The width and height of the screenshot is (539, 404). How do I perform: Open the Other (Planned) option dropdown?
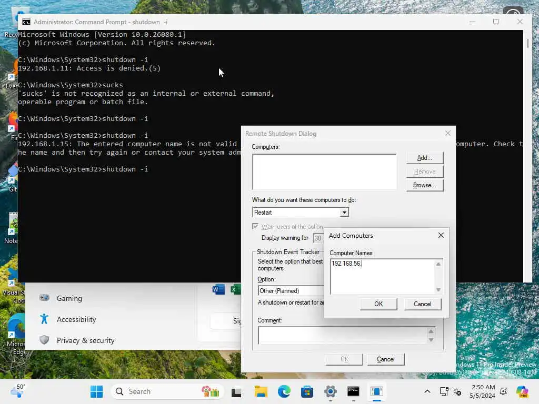[x=291, y=290]
